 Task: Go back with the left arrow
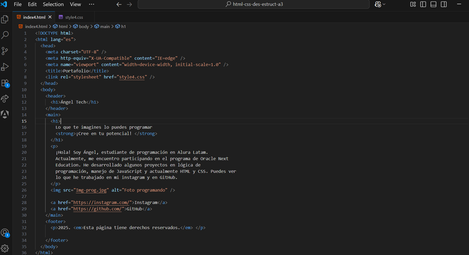[x=119, y=4]
